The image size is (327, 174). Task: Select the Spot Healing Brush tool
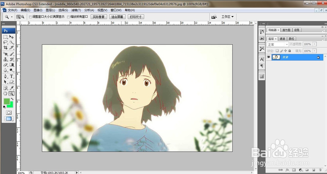click(x=6, y=54)
